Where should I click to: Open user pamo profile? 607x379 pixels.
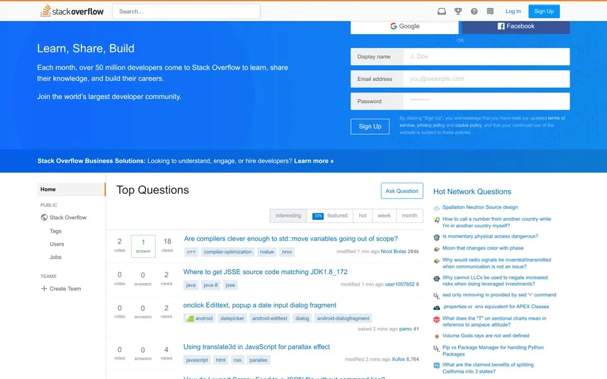(x=405, y=329)
